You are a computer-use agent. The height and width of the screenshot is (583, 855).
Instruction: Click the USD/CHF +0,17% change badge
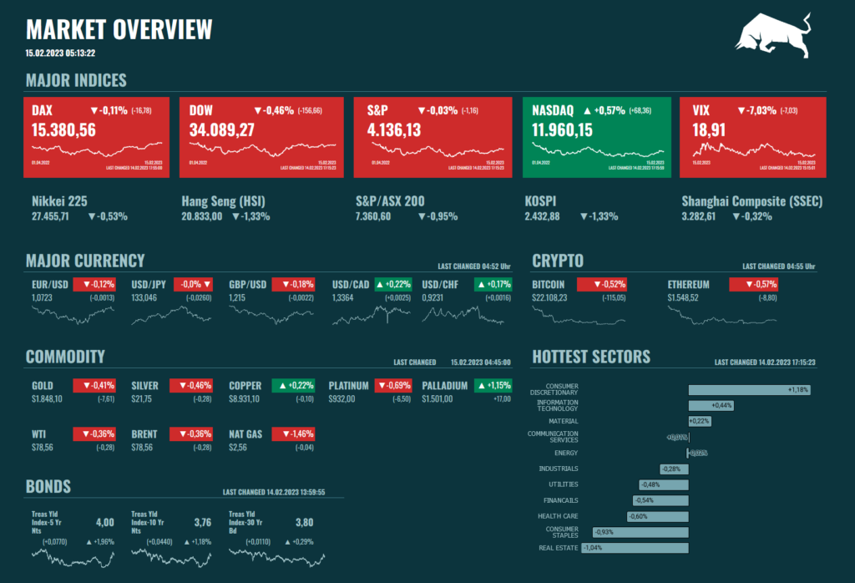click(x=493, y=284)
